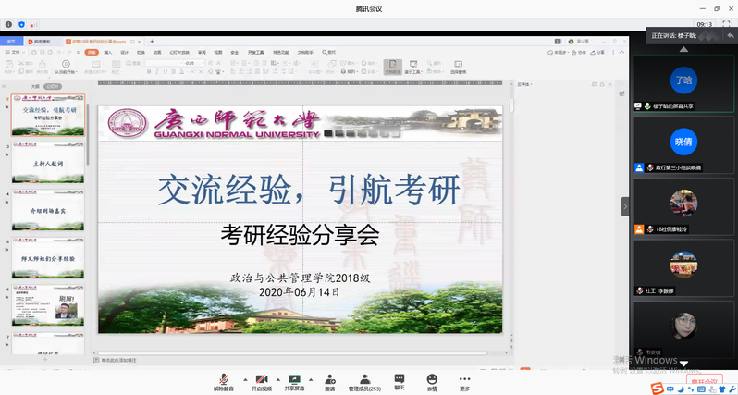Select the 开始 ribbon tab
This screenshot has width=738, height=395.
(x=92, y=52)
